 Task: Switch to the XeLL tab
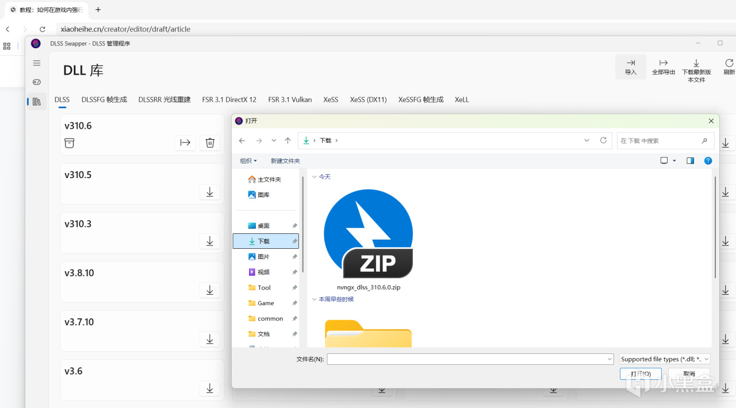pos(462,99)
